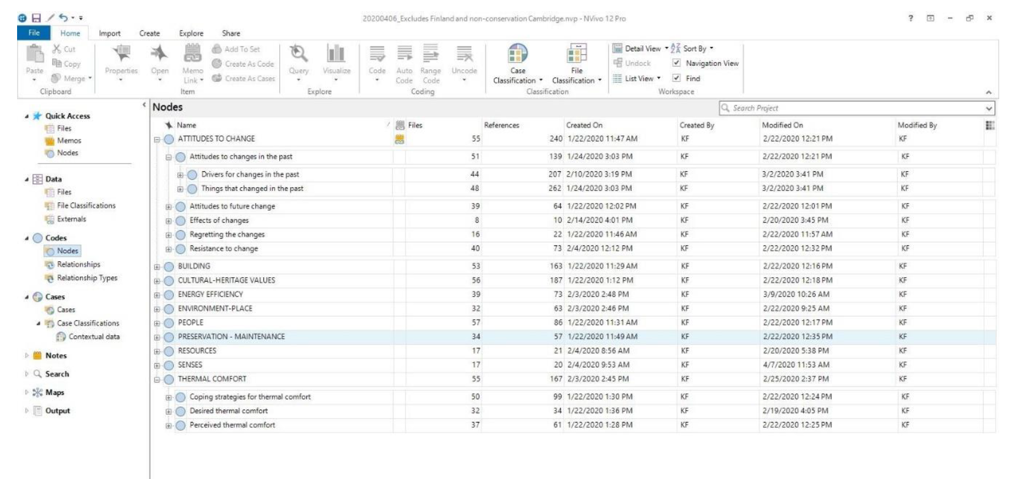The height and width of the screenshot is (479, 1011).
Task: Expand the BUILDING node
Action: tap(157, 267)
